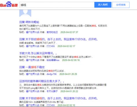Click the 全吧搜索 button
The width and height of the screenshot is (137, 107).
pyautogui.click(x=121, y=5)
